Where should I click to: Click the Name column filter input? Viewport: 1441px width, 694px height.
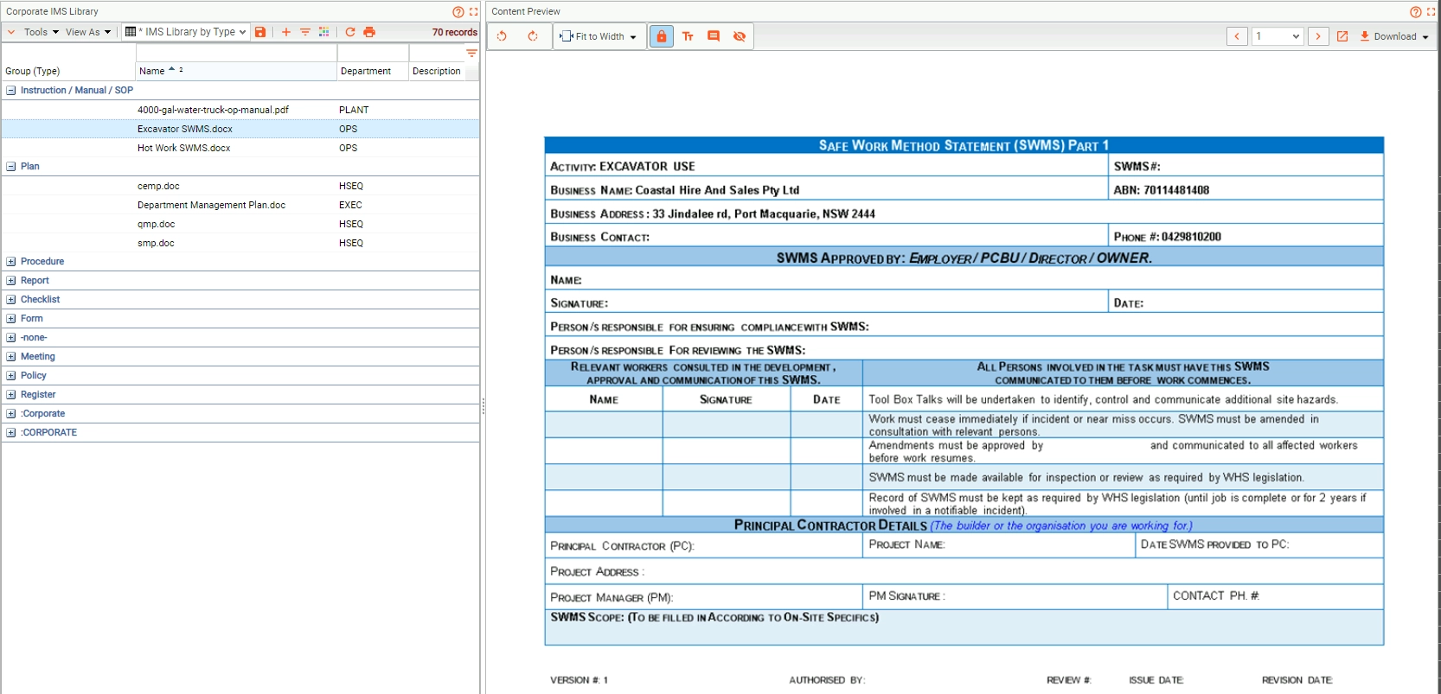(235, 53)
